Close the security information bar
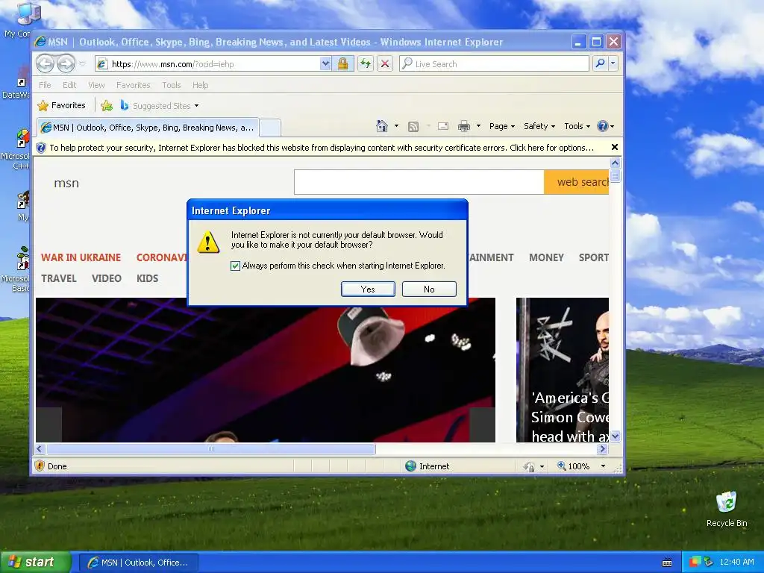Image resolution: width=764 pixels, height=573 pixels. pyautogui.click(x=615, y=147)
